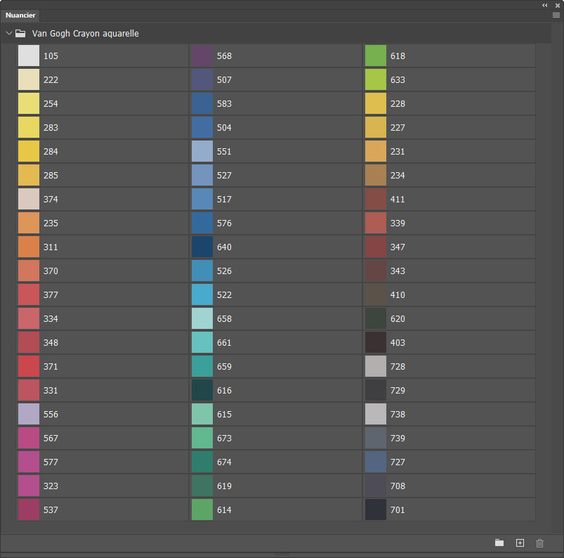Select the light grey swatch 728
Image resolution: width=564 pixels, height=558 pixels.
coord(376,366)
